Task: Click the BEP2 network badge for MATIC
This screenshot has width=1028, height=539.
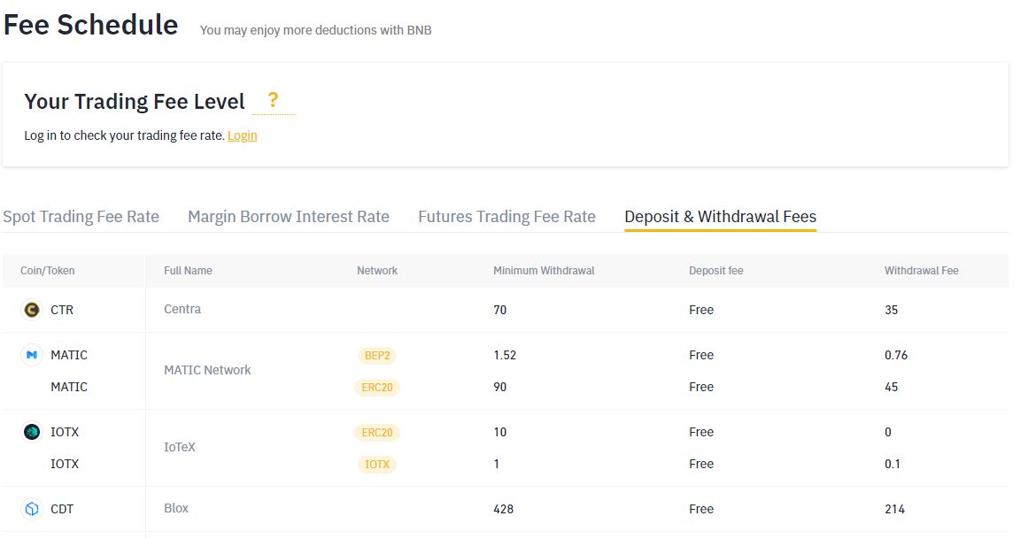Action: tap(377, 355)
